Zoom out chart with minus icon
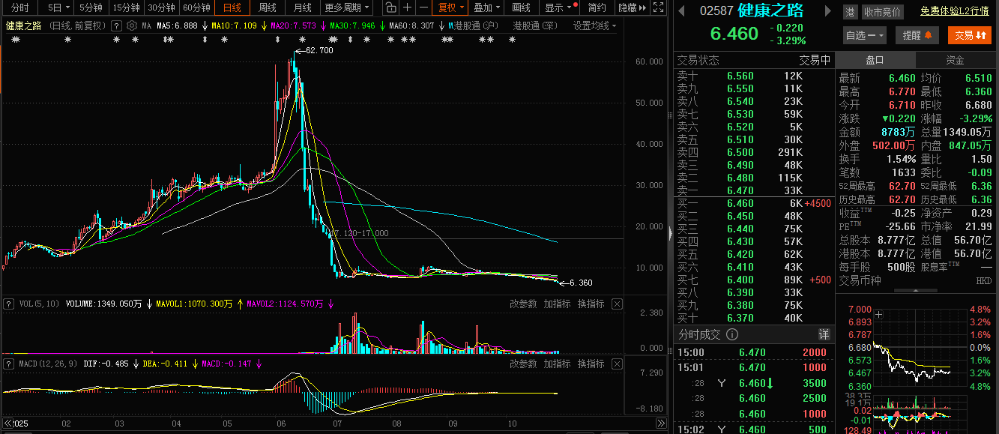 click(423, 7)
